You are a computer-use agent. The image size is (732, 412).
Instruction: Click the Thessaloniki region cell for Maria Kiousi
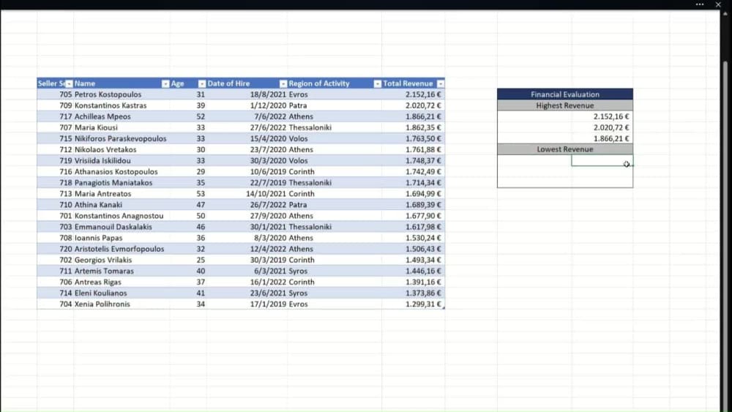[335, 127]
